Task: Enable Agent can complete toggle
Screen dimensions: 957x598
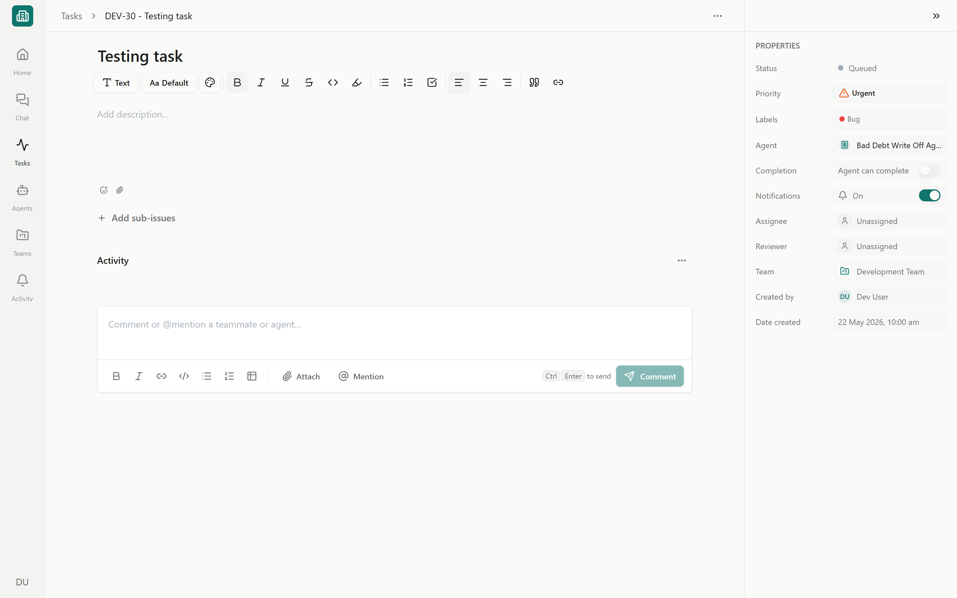Action: click(929, 170)
